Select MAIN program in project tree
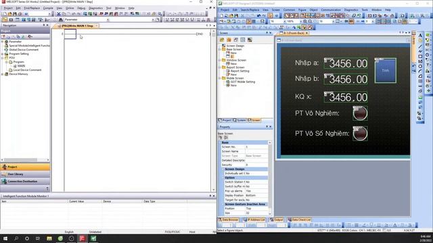This screenshot has height=243, width=433. pyautogui.click(x=21, y=66)
